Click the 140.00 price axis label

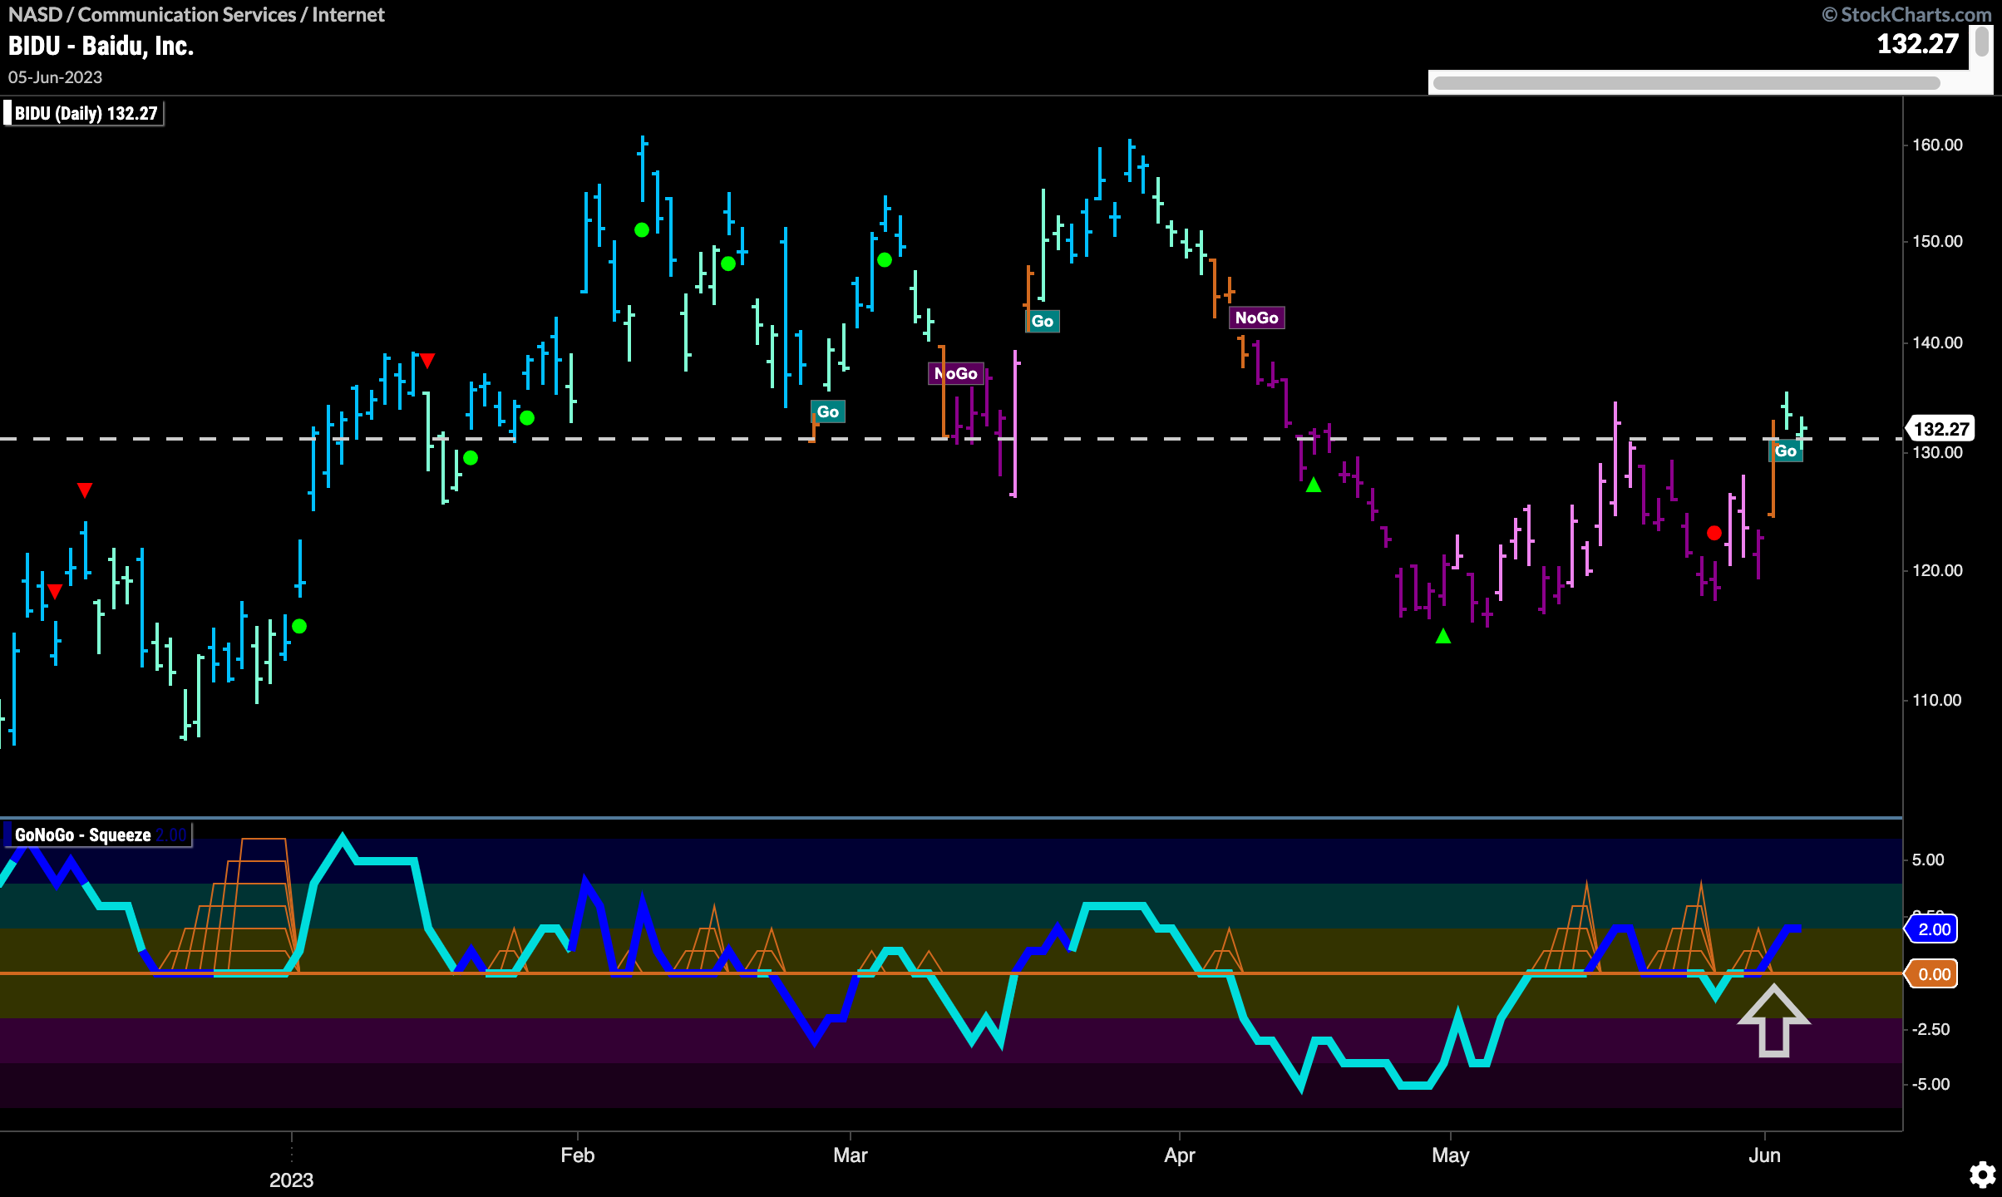tap(1937, 342)
